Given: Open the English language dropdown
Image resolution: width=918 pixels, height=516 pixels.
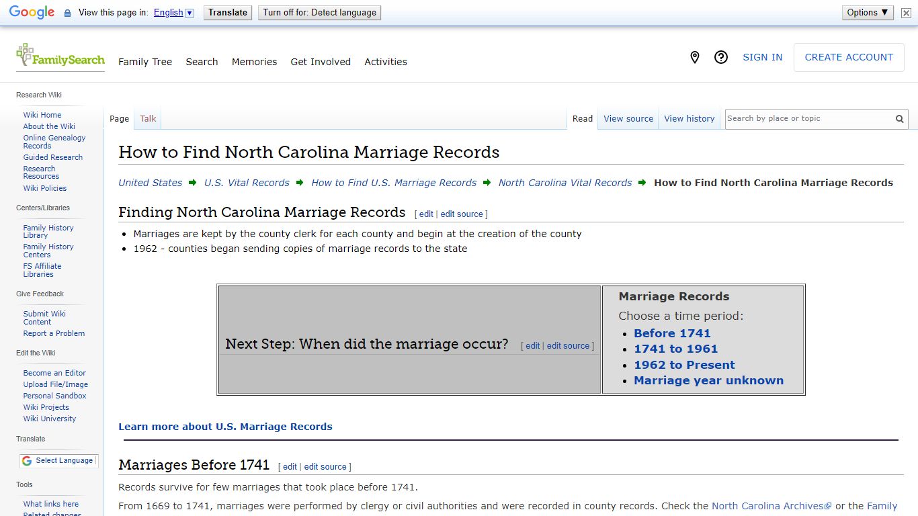Looking at the screenshot, I should click(173, 12).
